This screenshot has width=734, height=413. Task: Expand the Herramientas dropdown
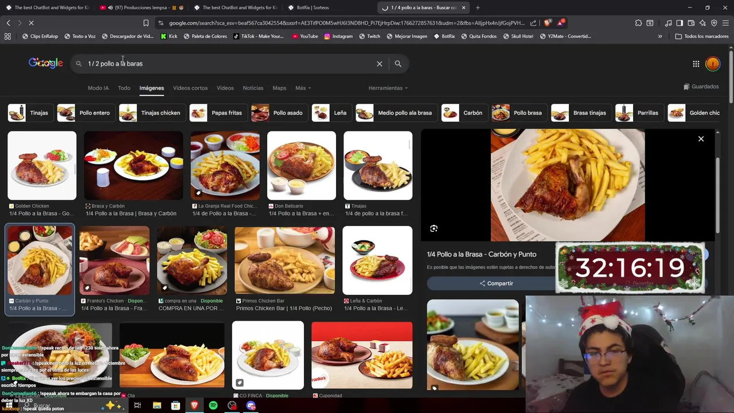[388, 88]
